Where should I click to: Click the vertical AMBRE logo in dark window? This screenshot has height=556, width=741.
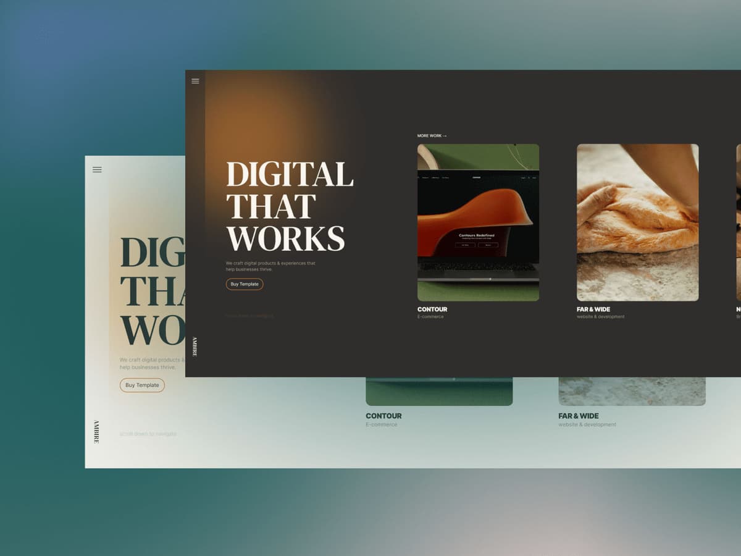(195, 347)
